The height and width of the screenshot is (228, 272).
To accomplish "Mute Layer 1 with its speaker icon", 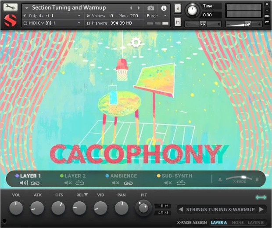I will point(24,183).
